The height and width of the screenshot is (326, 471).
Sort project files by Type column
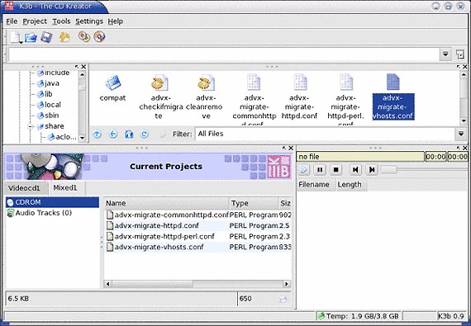tap(254, 203)
